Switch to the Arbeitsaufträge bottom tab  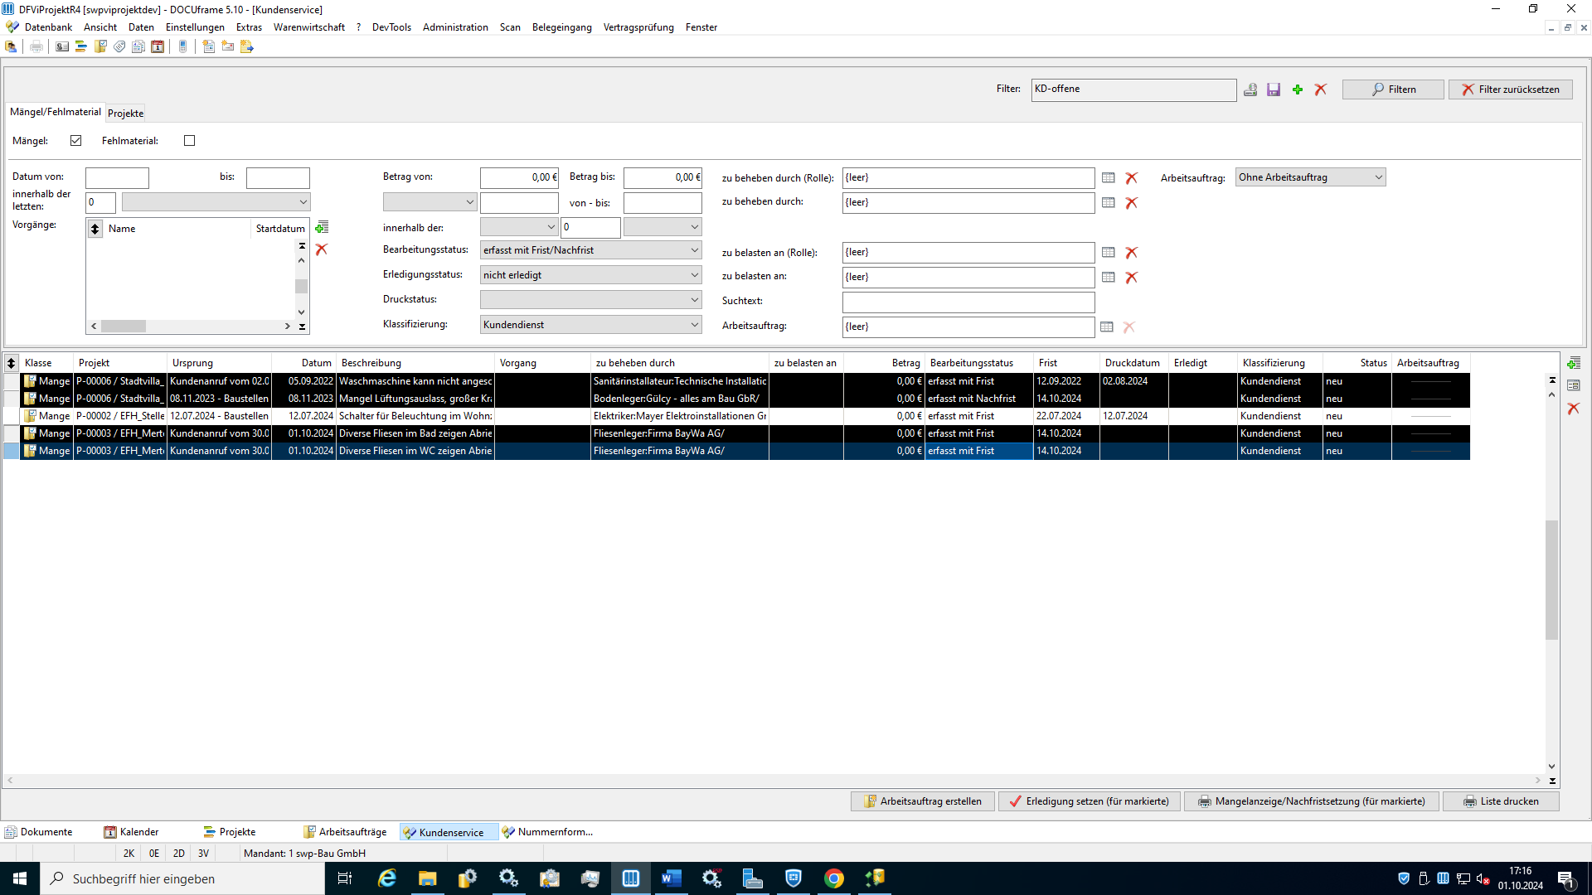click(x=346, y=832)
